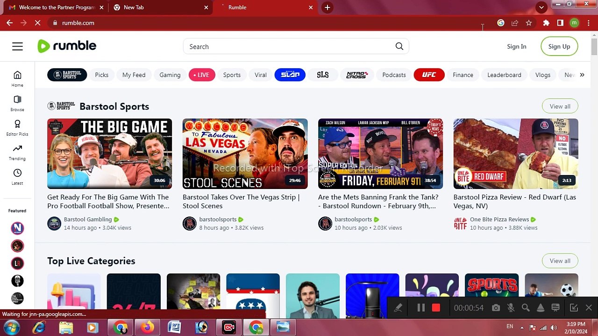This screenshot has height=336, width=598.
Task: Open the recorder drawing pen tool
Action: coord(398,308)
